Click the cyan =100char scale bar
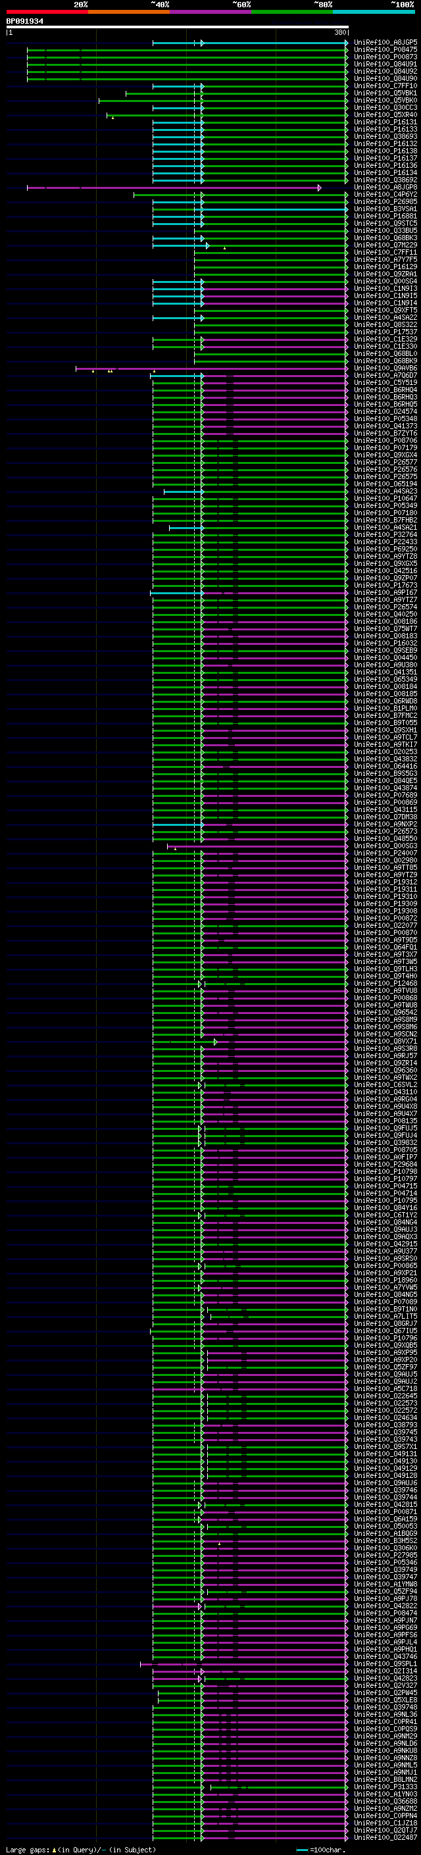This screenshot has width=421, height=1855. point(302,1850)
